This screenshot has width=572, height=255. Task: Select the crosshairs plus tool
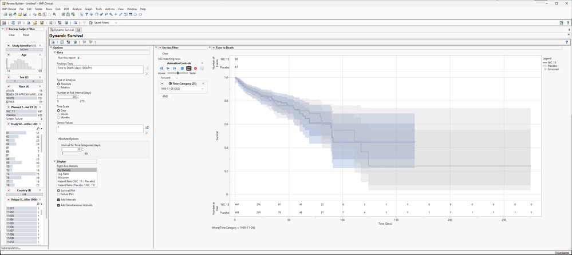pyautogui.click(x=116, y=14)
